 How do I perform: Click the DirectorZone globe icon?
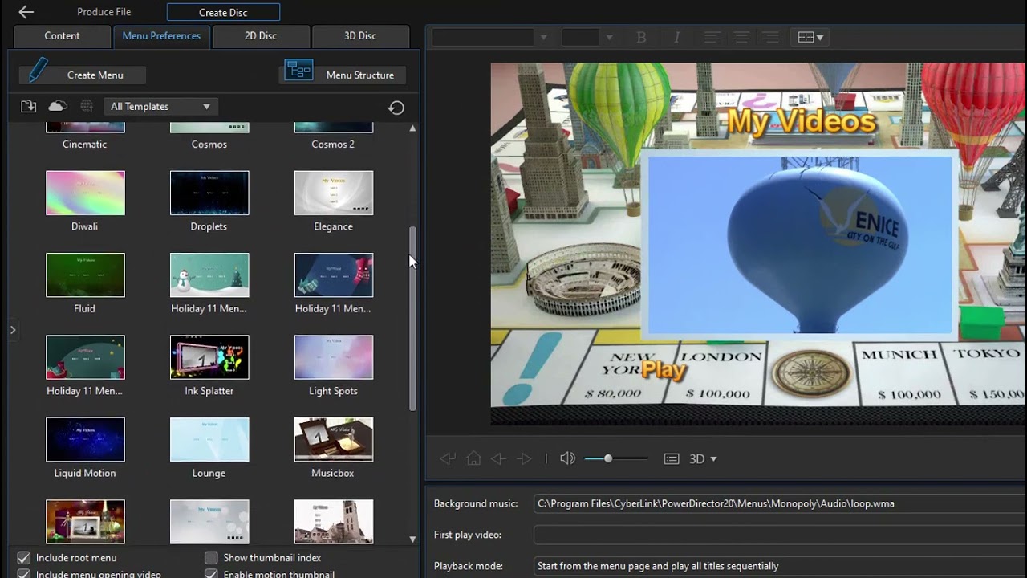tap(87, 106)
